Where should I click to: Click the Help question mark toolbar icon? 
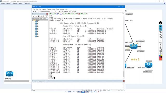[x=72, y=11]
